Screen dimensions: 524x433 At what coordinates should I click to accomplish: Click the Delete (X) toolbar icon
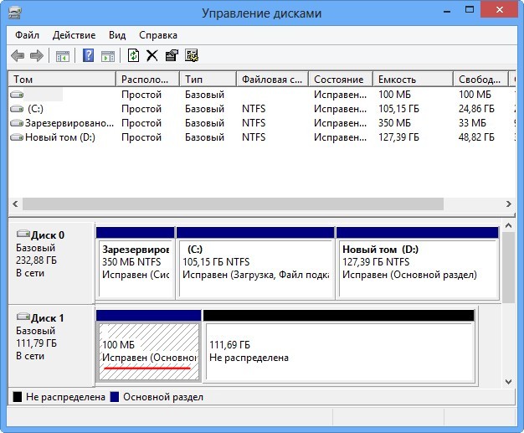[152, 55]
